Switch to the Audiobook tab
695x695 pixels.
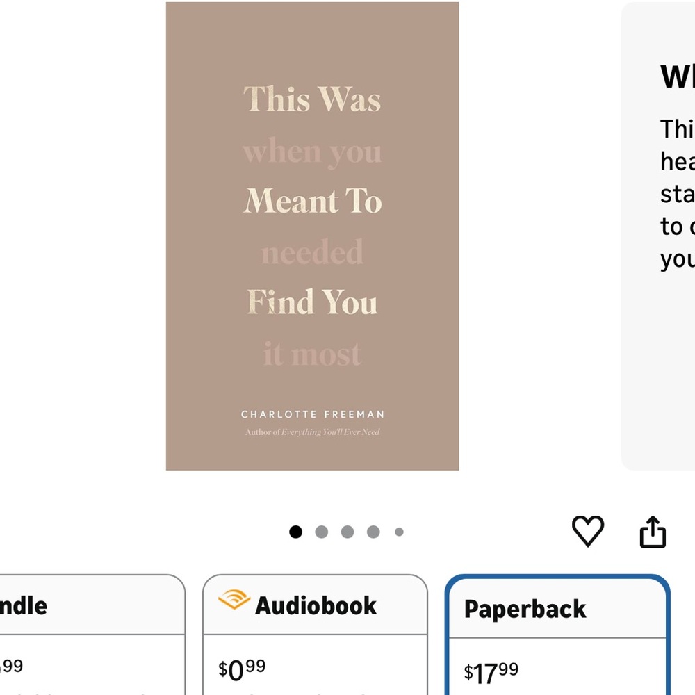pos(315,604)
